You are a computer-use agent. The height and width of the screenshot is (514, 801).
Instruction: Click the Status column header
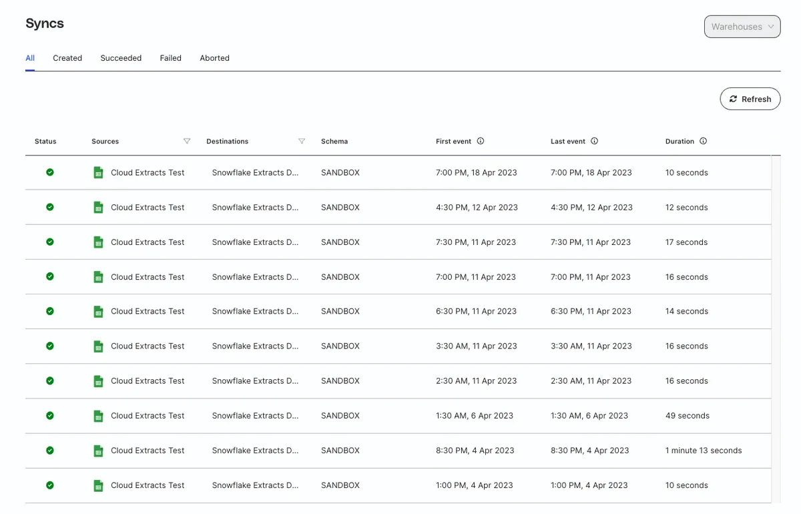pos(45,142)
